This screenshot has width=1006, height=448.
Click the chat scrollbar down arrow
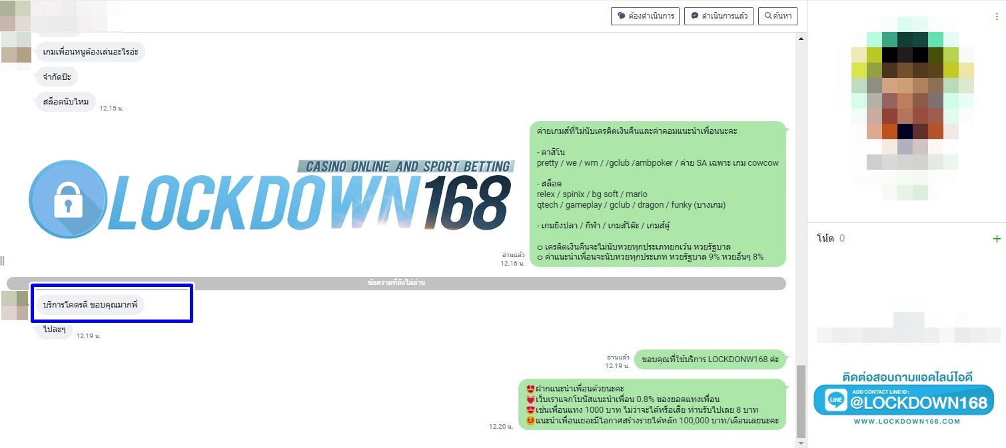[x=801, y=442]
